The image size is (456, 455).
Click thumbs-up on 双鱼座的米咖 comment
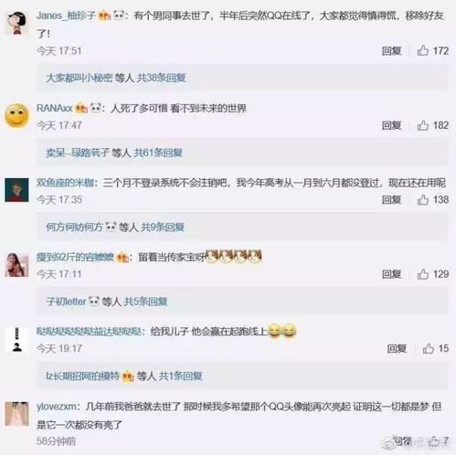(423, 200)
